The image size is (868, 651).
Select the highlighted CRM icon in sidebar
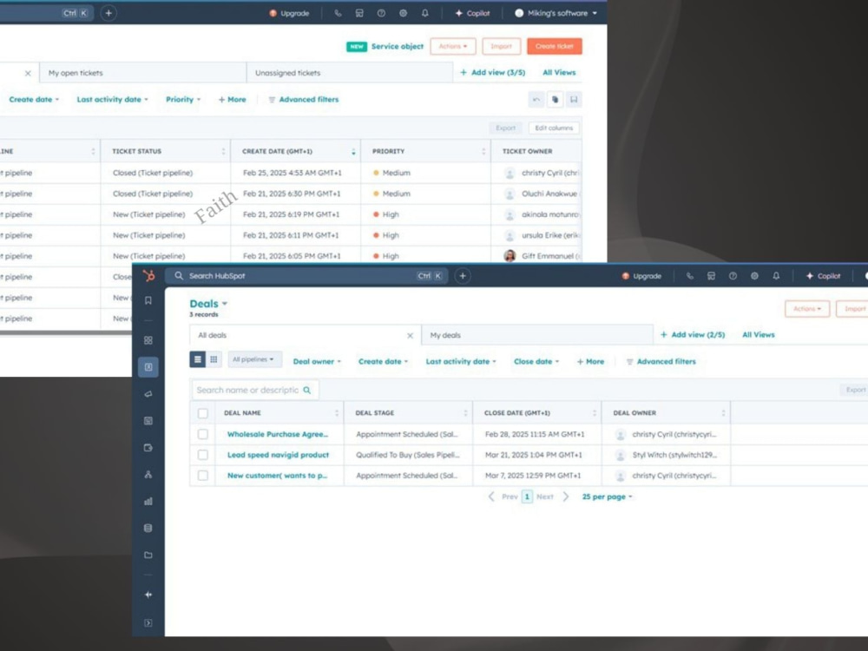pos(148,367)
